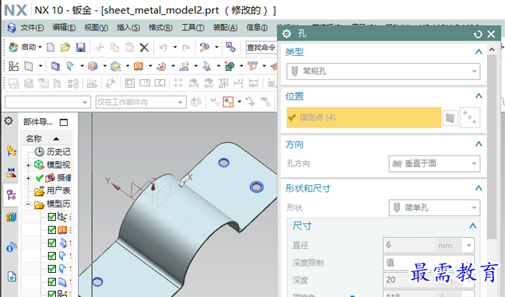The image size is (505, 297).
Task: Click the Cut scissors icon
Action: pos(100,47)
